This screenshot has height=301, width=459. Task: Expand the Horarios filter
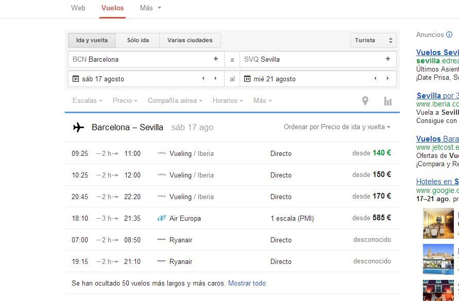(228, 101)
